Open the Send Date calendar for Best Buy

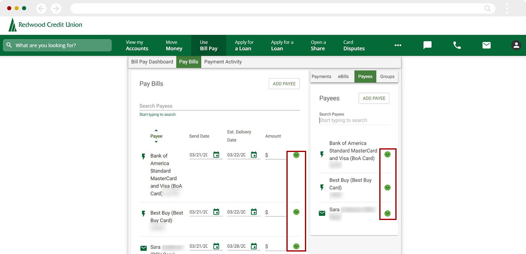tap(216, 212)
